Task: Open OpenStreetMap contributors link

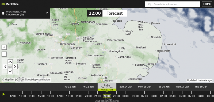Action: pyautogui.click(x=33, y=80)
